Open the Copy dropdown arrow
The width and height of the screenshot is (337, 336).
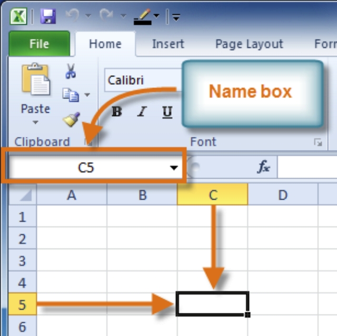pos(87,95)
